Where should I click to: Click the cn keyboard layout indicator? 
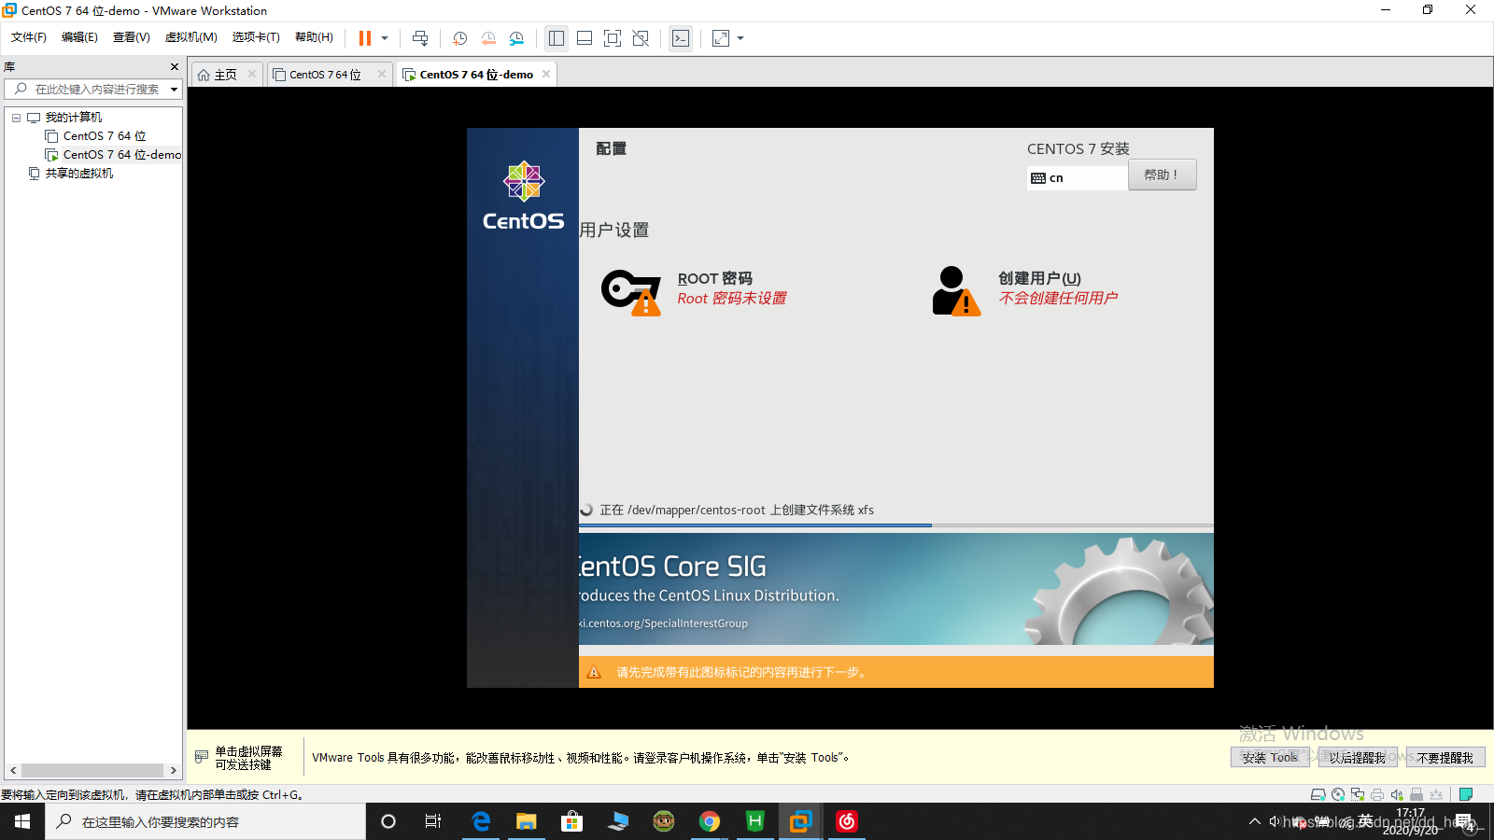(1078, 177)
